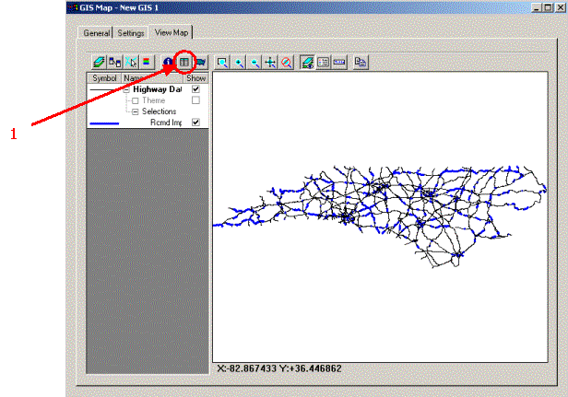Open the color theme icon

pyautogui.click(x=147, y=63)
